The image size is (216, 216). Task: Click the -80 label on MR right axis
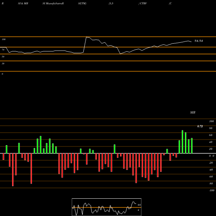[x=211, y=184]
